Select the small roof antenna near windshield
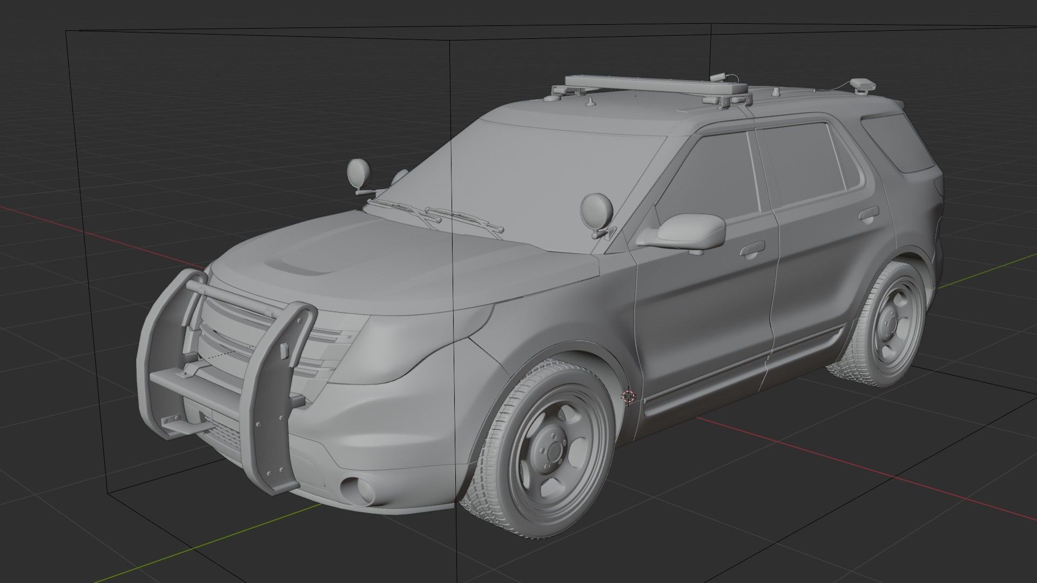1037x583 pixels. (591, 101)
